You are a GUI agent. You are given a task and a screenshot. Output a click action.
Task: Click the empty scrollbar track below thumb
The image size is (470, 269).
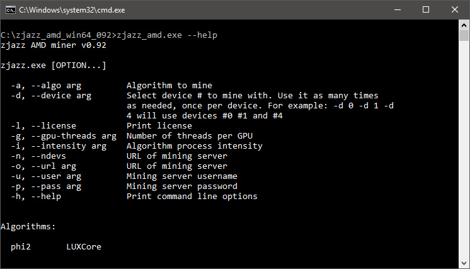[464, 150]
